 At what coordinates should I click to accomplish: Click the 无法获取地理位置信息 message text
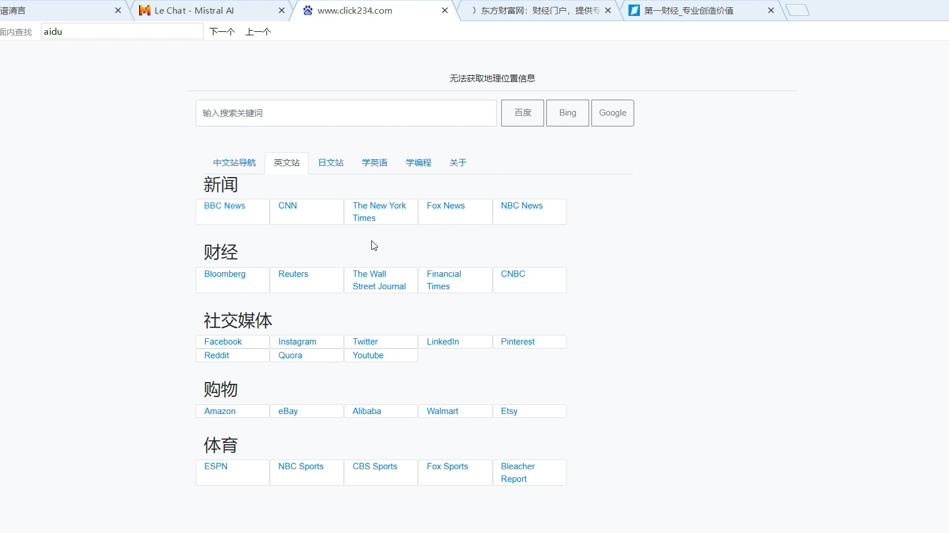pos(492,79)
